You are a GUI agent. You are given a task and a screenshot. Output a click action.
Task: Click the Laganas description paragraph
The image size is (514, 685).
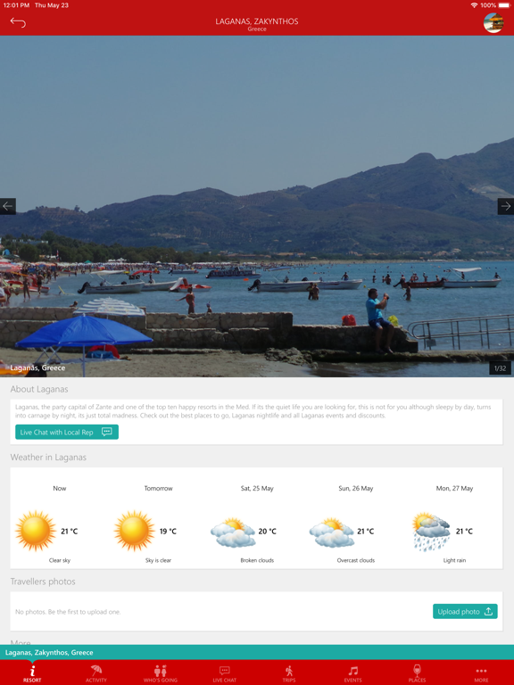tap(253, 411)
